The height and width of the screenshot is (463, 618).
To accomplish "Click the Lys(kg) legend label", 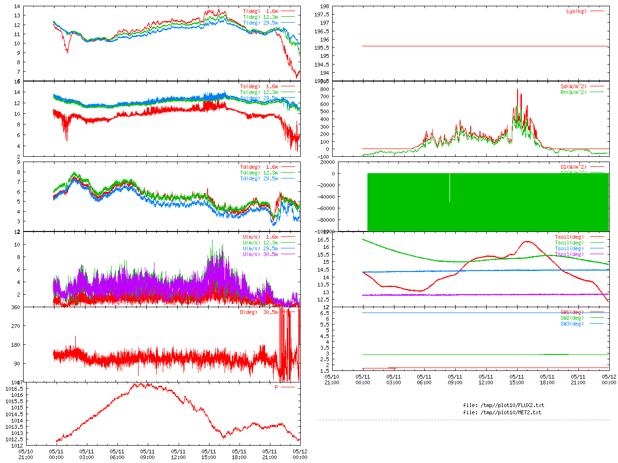I will [576, 11].
